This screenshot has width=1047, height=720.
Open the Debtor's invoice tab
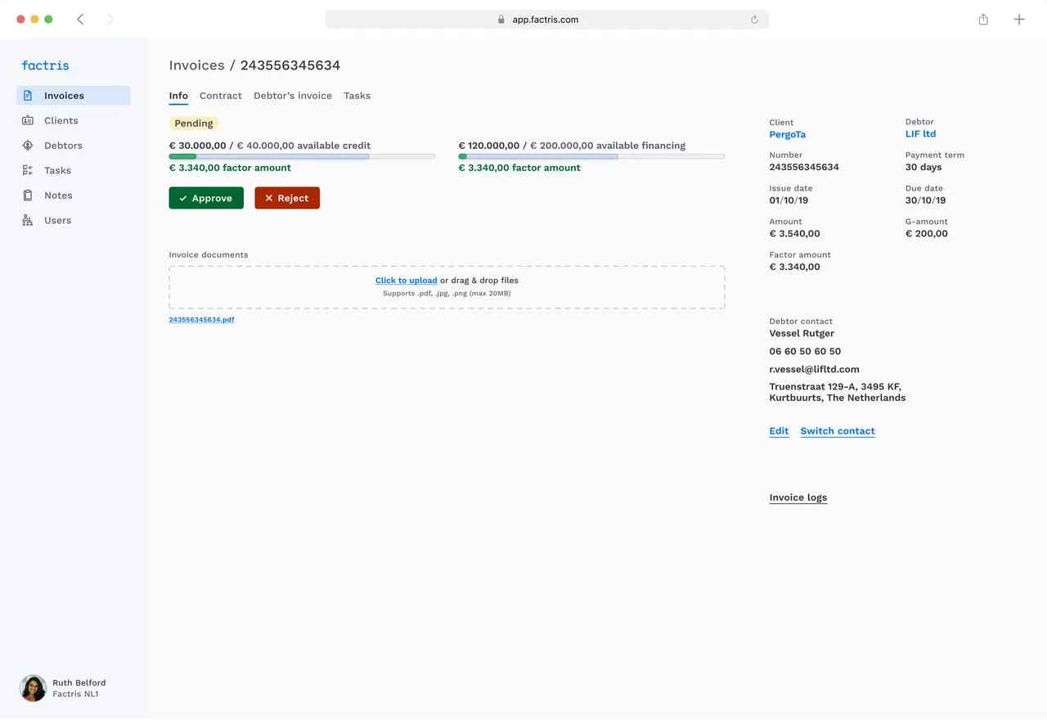(293, 96)
